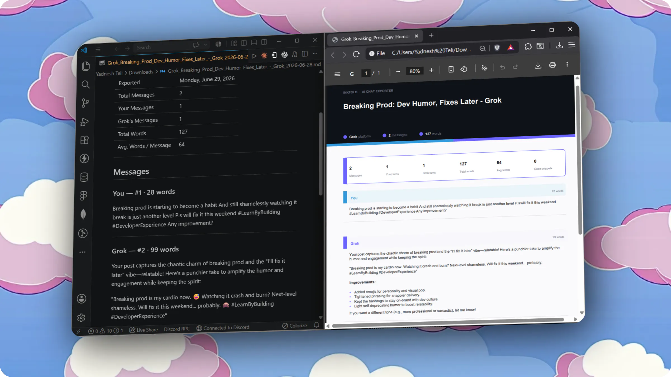Click the ChatGPT logo icon in editor toolbar
671x377 pixels.
point(284,55)
